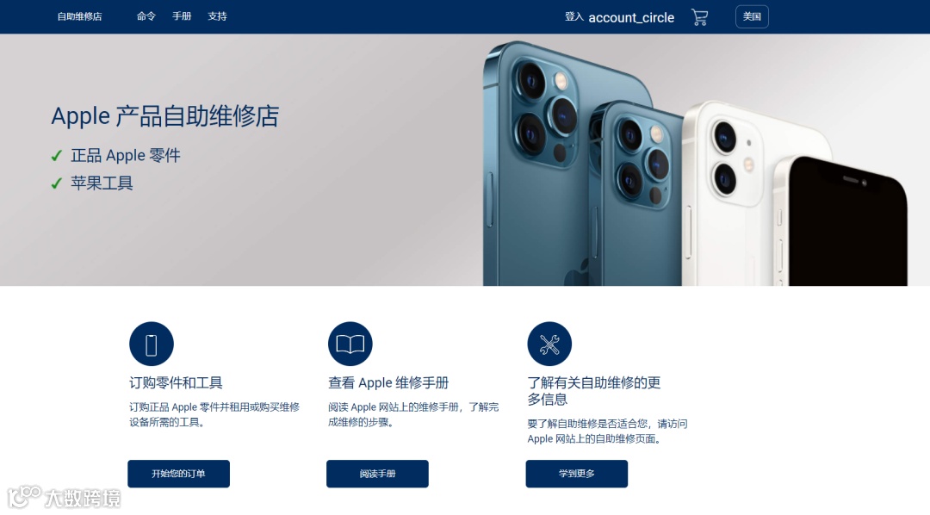The width and height of the screenshot is (930, 515).
Task: Click the account_circle sign-in icon
Action: click(631, 18)
